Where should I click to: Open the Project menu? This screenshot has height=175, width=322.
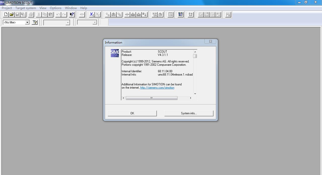[7, 8]
